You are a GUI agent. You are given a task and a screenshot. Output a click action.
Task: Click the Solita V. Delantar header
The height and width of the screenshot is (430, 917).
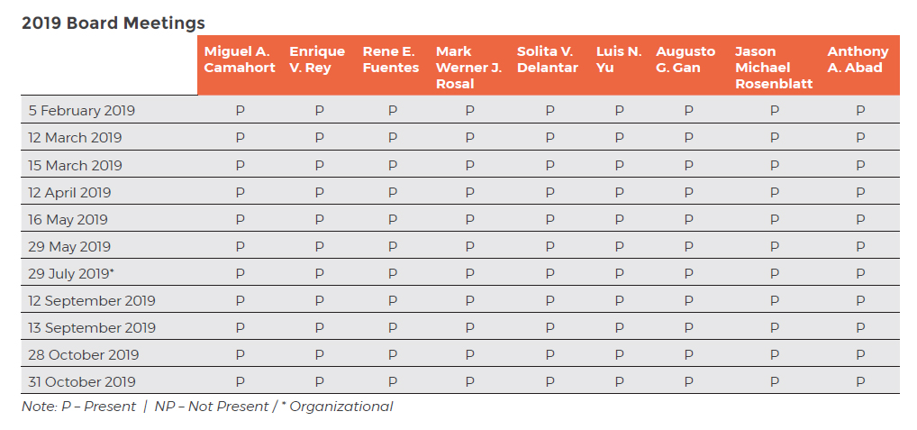(548, 59)
